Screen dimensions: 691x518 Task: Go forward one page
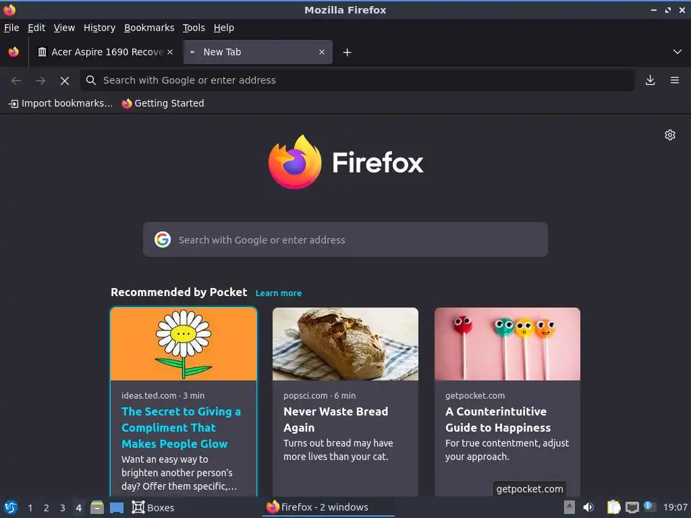pyautogui.click(x=40, y=80)
